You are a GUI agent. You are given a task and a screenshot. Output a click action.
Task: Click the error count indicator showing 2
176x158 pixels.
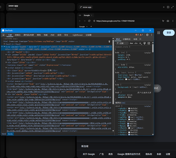click(x=137, y=35)
